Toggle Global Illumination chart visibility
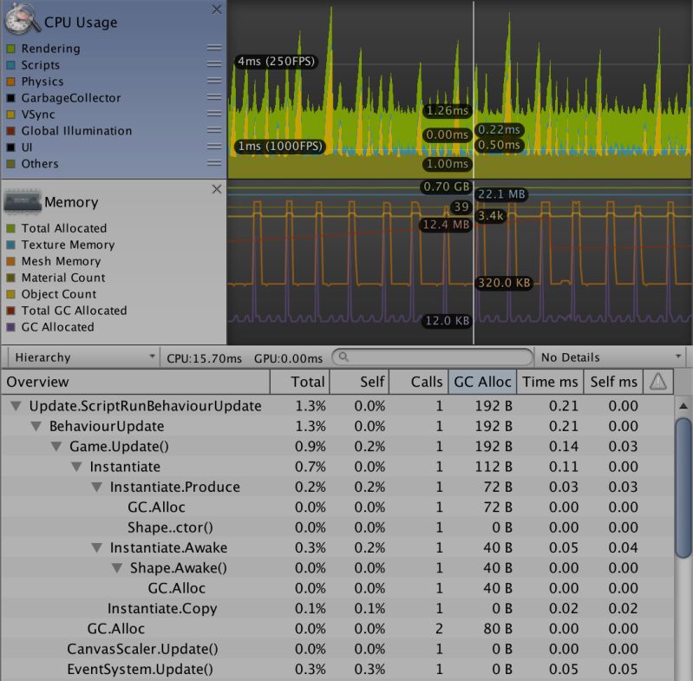 click(x=11, y=131)
